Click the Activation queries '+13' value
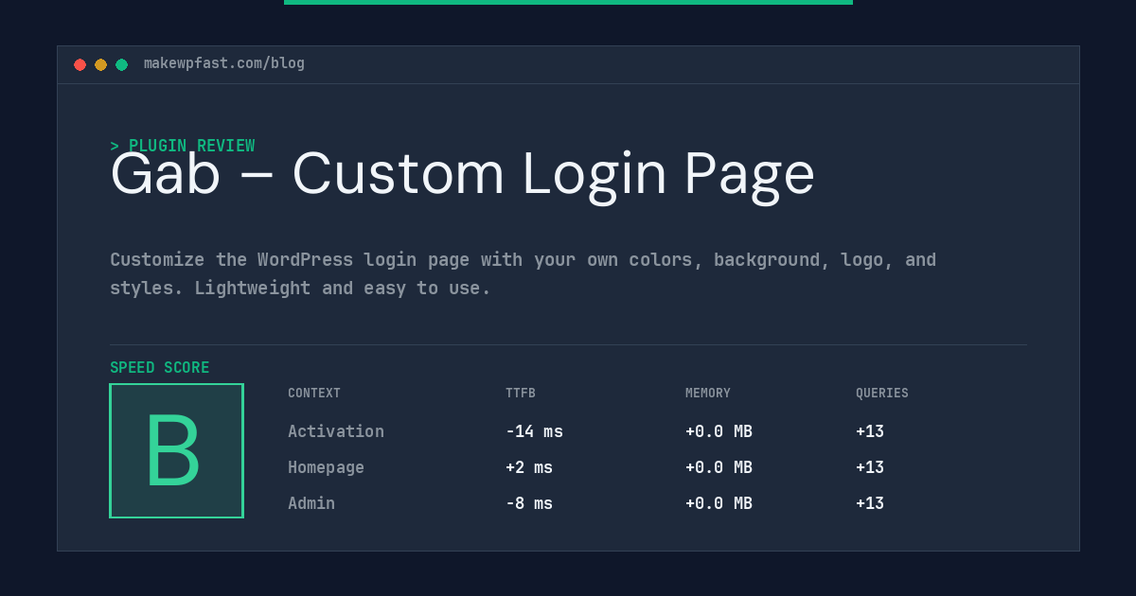The width and height of the screenshot is (1136, 596). (870, 431)
